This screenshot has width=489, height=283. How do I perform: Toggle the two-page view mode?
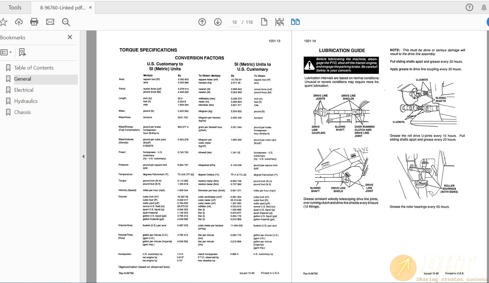(x=295, y=22)
